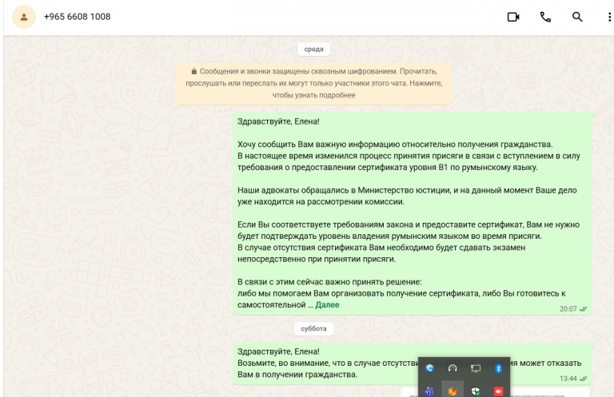
Task: Start a video call with this contact
Action: pos(513,17)
